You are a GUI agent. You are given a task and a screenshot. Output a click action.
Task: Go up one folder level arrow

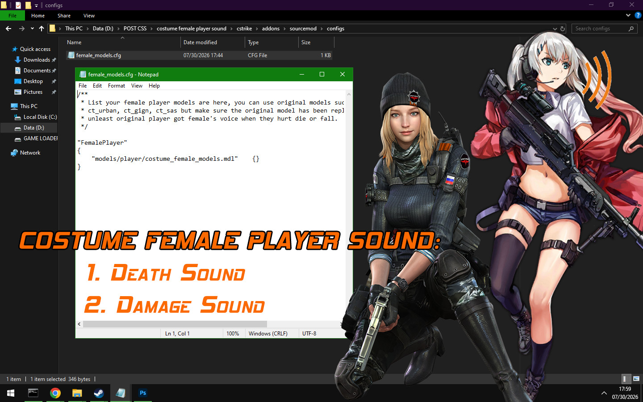(42, 29)
